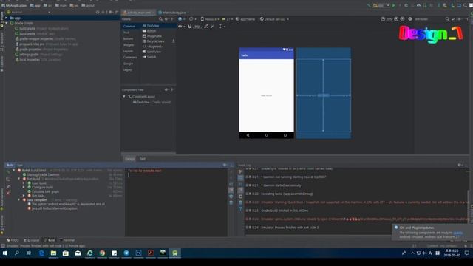Open the Palette settings gear
473x266 pixels.
(x=166, y=19)
